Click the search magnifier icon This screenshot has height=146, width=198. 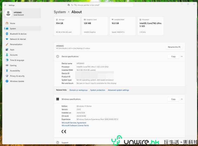point(68,5)
